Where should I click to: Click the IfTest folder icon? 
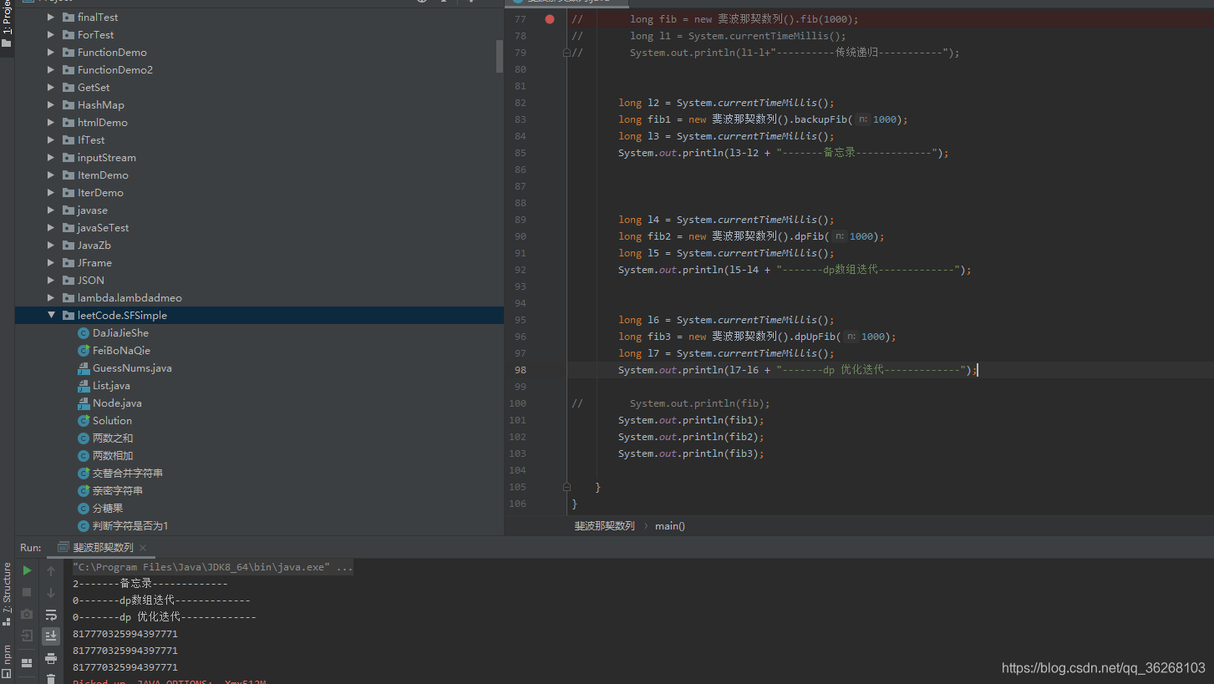[x=69, y=140]
